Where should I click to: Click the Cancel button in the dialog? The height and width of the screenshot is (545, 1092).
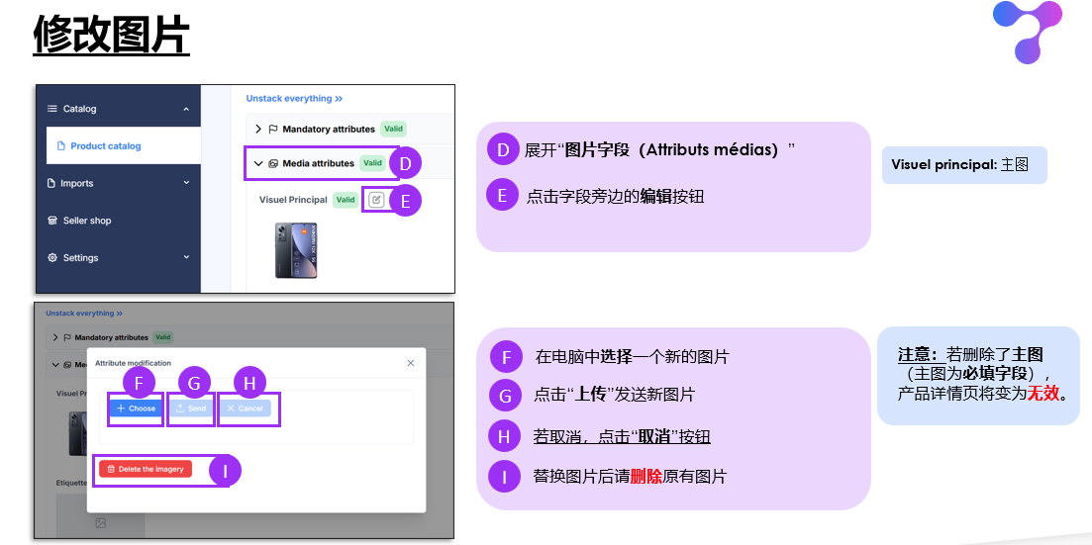pyautogui.click(x=244, y=408)
